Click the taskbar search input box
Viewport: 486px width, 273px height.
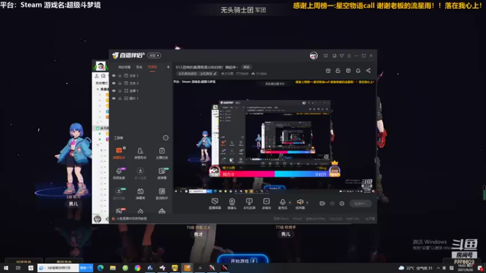[x=58, y=268]
